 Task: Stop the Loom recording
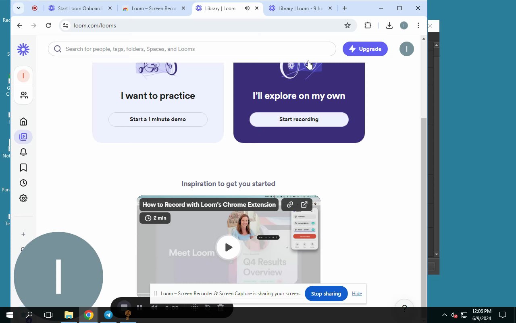click(125, 308)
